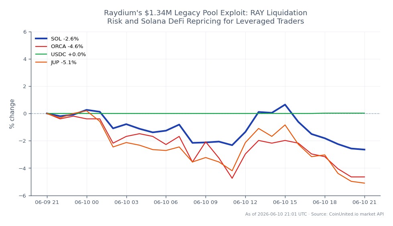
Task: Click the JUP line endpoint at 06-10 21
Action: (364, 183)
